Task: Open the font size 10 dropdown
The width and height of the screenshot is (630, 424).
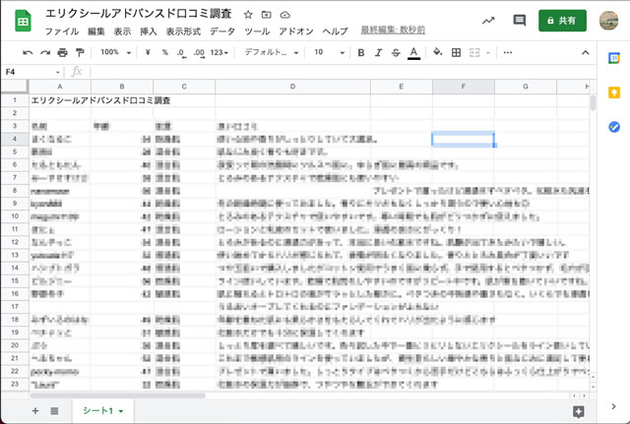Action: coord(329,52)
